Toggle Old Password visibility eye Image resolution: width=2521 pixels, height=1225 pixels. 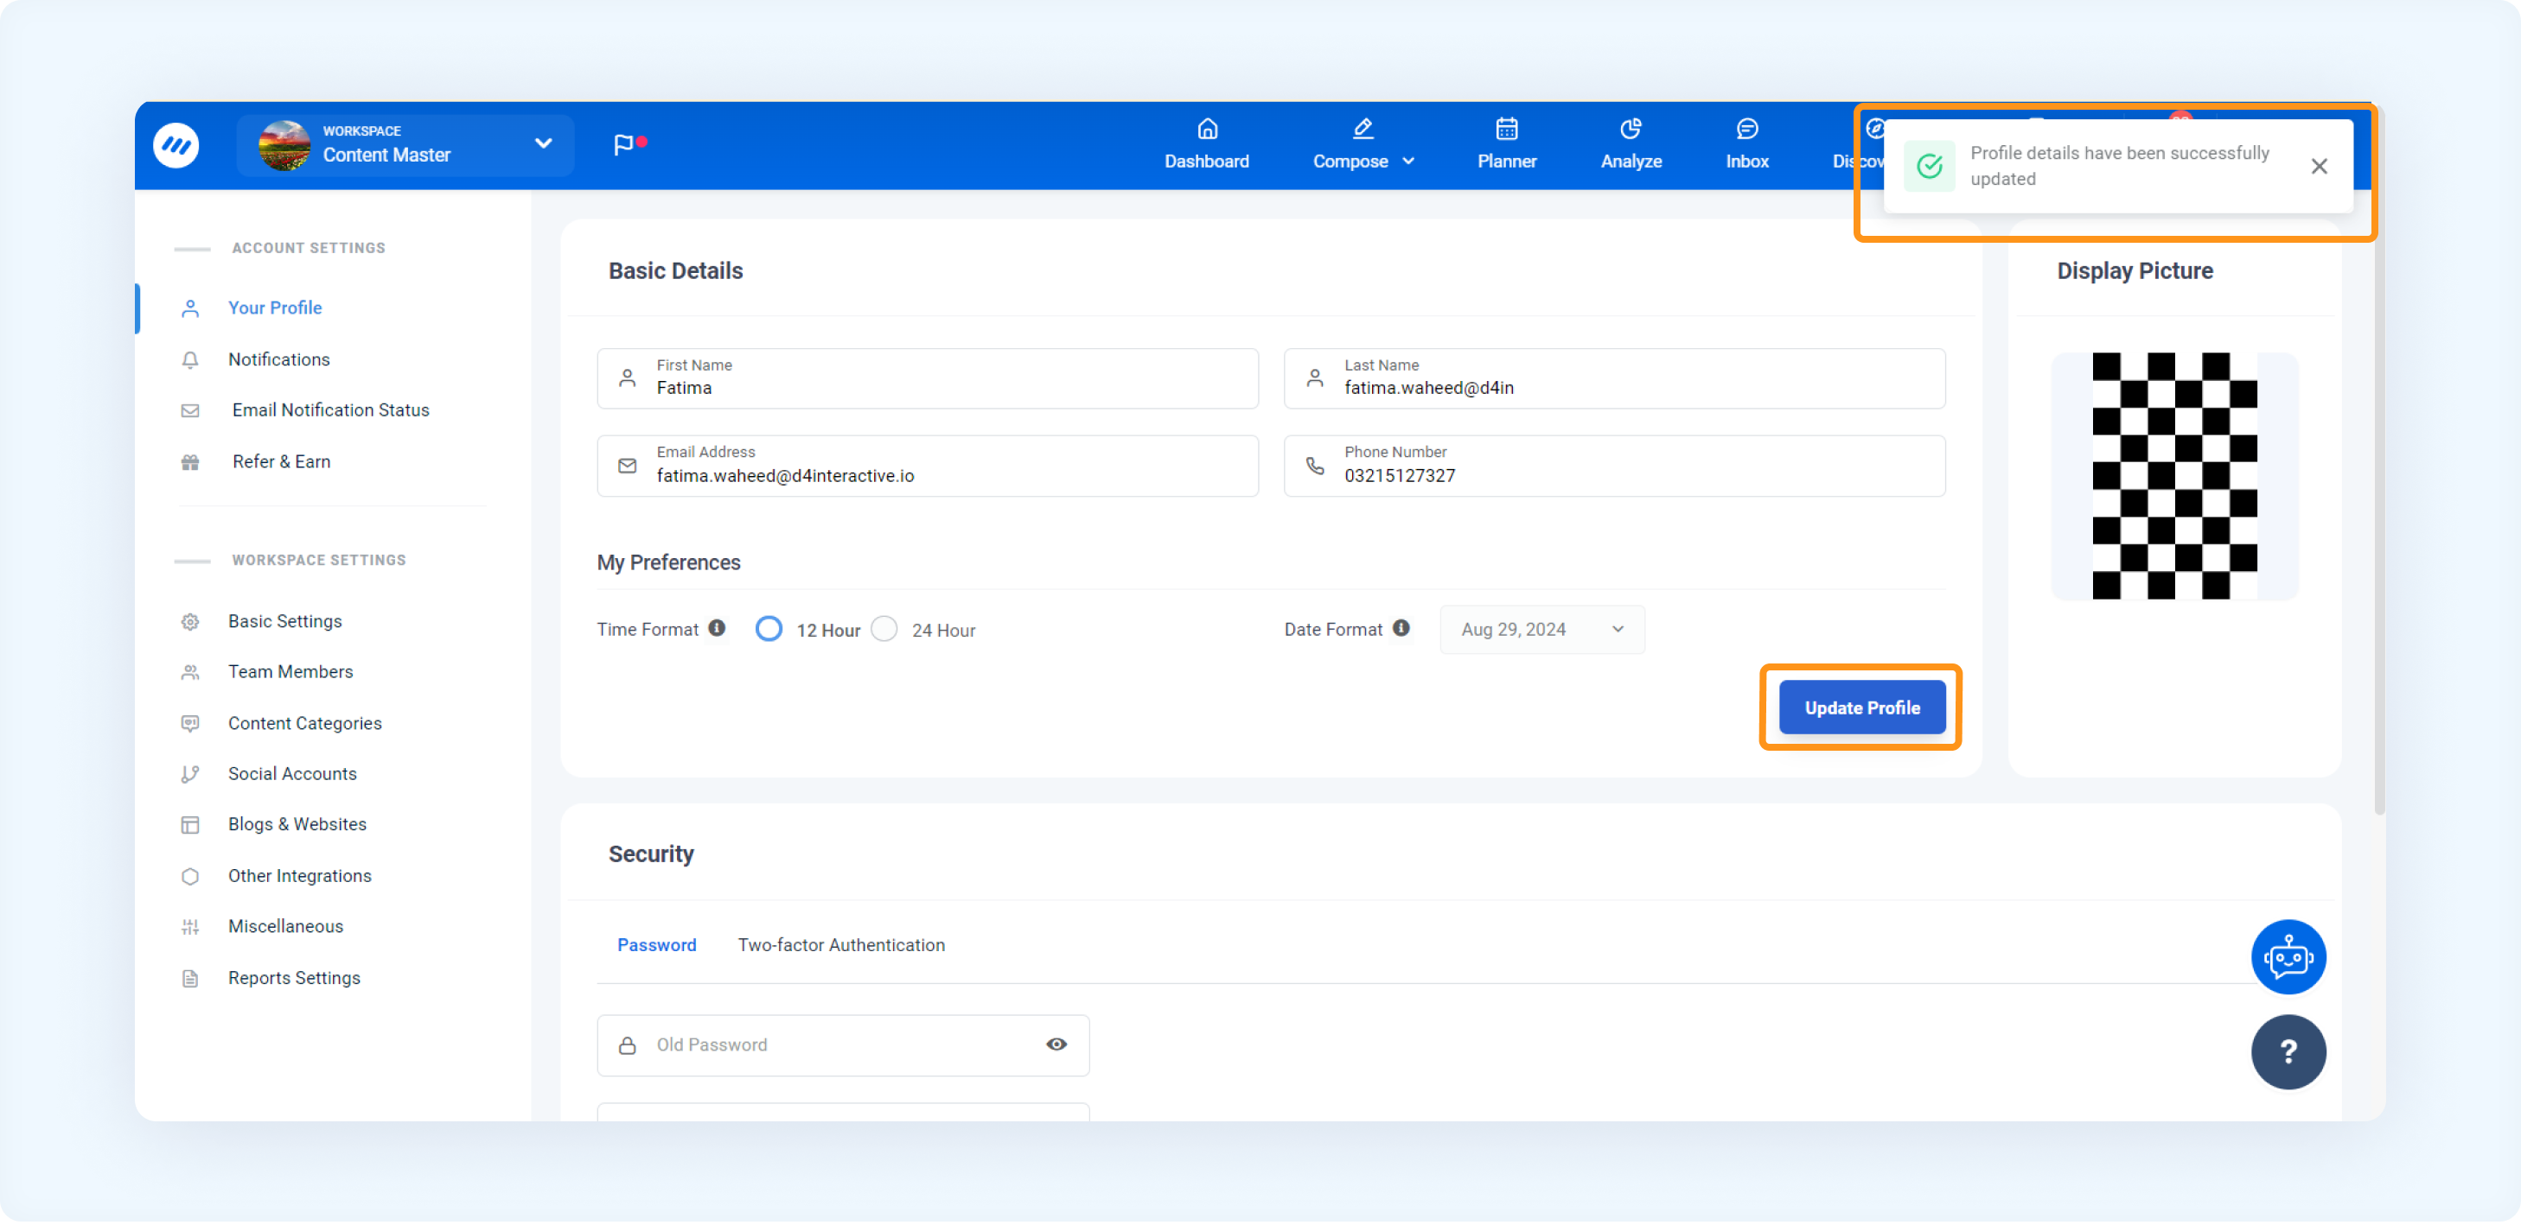tap(1056, 1045)
